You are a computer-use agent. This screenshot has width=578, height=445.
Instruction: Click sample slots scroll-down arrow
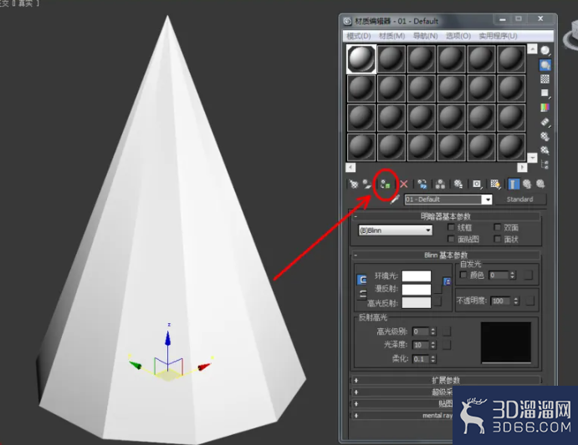(x=532, y=158)
